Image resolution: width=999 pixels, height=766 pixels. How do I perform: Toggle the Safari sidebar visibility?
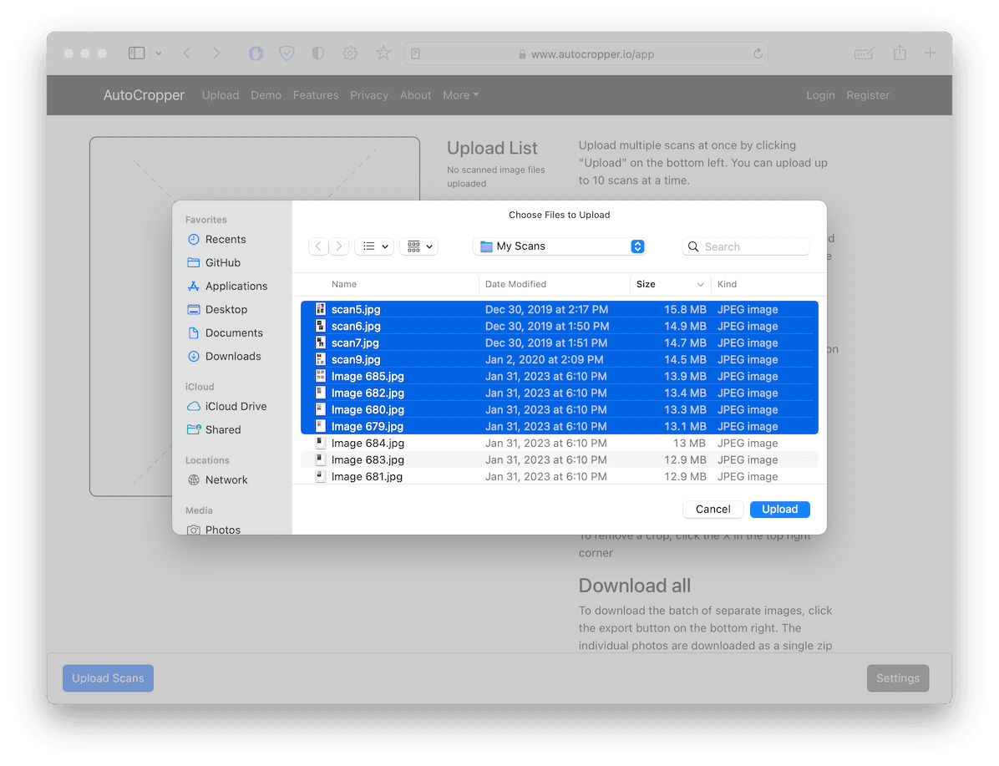(x=136, y=53)
